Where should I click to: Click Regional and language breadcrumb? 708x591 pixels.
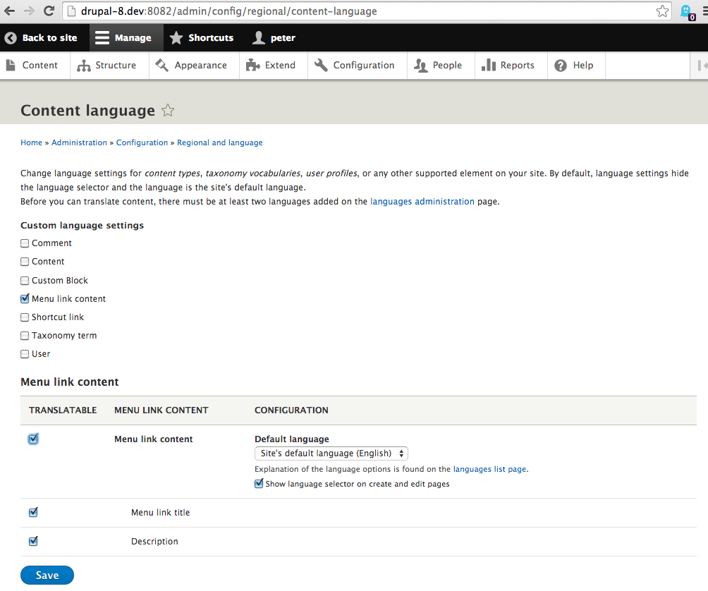pyautogui.click(x=219, y=142)
